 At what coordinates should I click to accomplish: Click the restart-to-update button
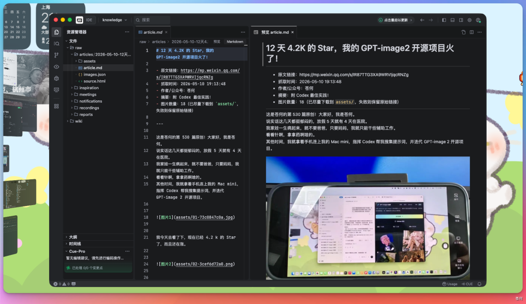point(395,20)
